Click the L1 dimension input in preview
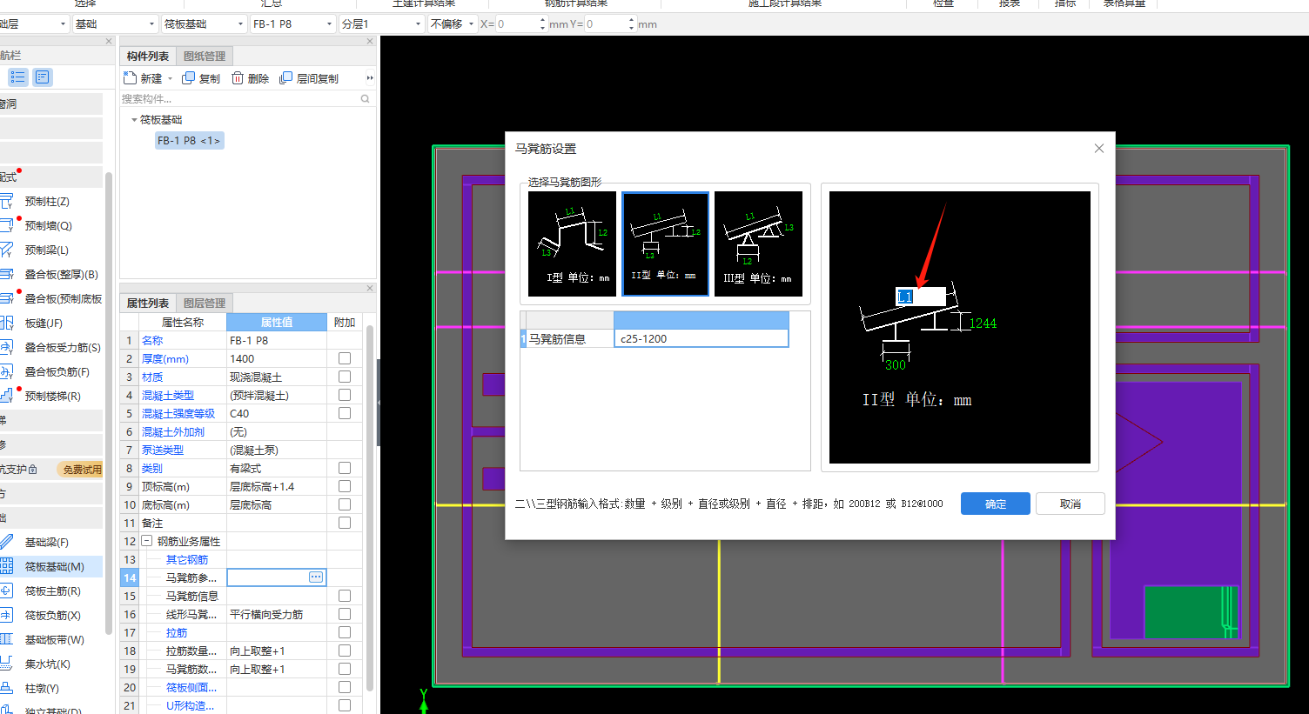The image size is (1309, 714). pyautogui.click(x=921, y=297)
